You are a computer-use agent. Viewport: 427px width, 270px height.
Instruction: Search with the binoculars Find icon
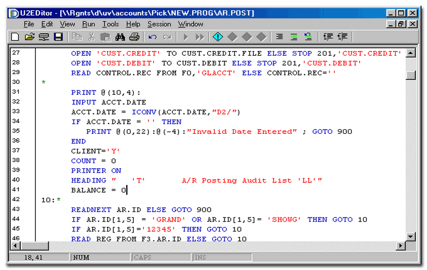tap(119, 37)
